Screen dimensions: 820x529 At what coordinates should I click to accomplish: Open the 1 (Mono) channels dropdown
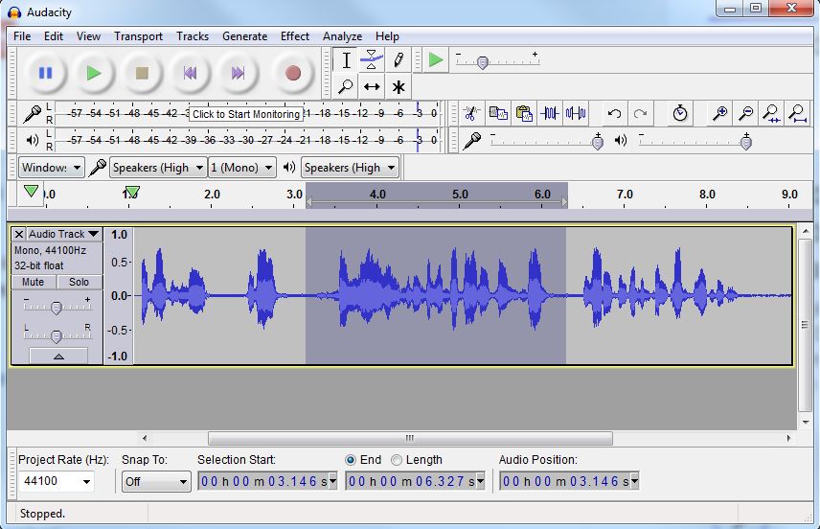pyautogui.click(x=242, y=168)
